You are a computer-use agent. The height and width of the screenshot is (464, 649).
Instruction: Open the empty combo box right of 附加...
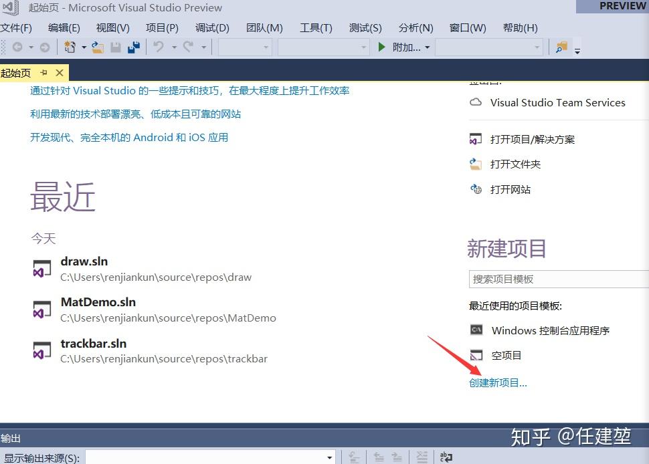pos(489,47)
